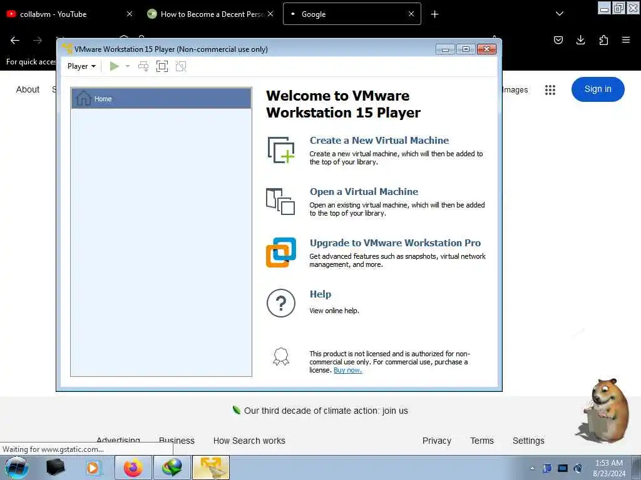641x480 pixels.
Task: Click the license ribbon badge icon
Action: (x=281, y=357)
